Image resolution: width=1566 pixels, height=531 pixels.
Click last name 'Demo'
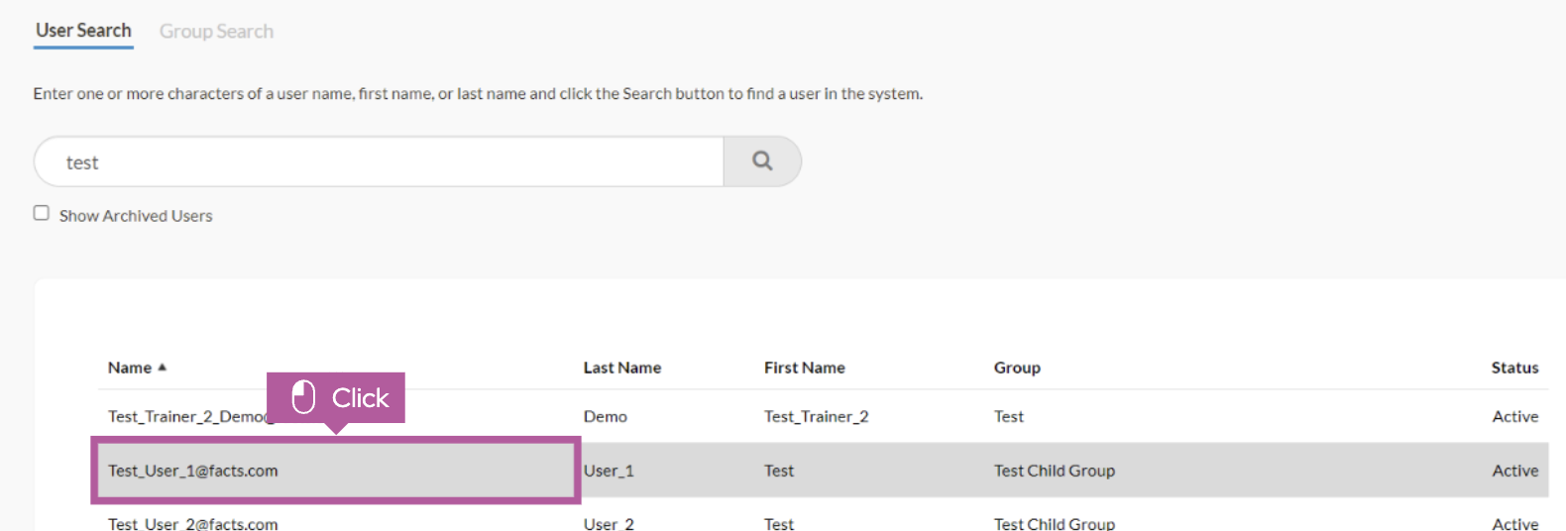(605, 417)
